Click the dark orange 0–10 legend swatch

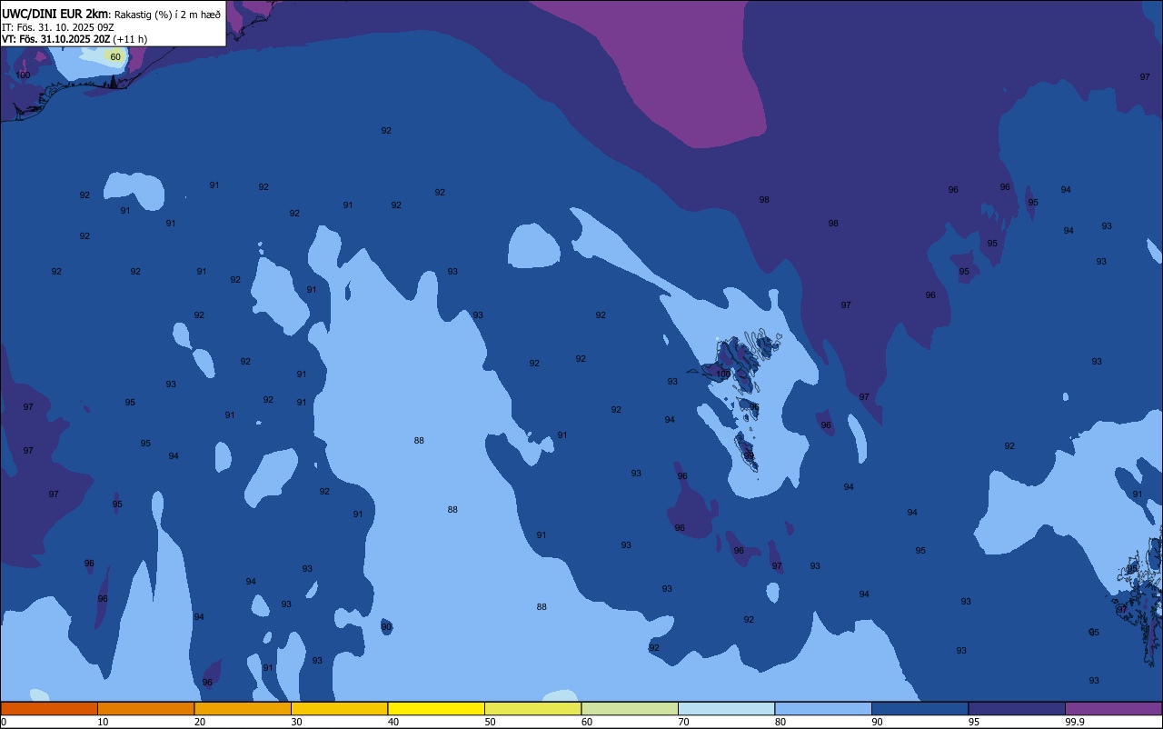click(49, 708)
